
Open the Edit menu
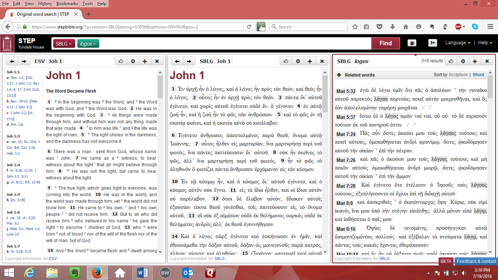(x=17, y=4)
